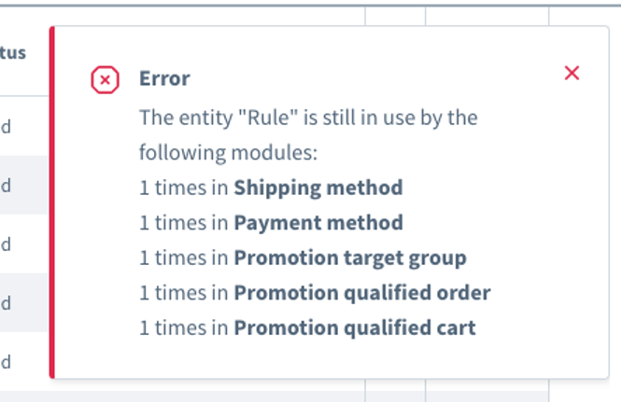Close the error notification with the red X

tap(572, 74)
